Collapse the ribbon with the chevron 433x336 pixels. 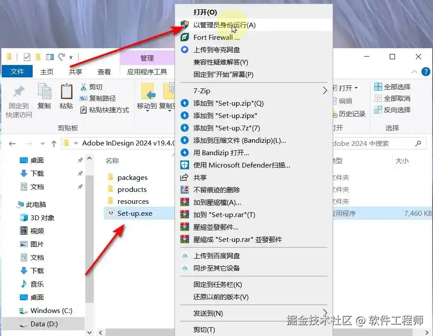[x=414, y=72]
